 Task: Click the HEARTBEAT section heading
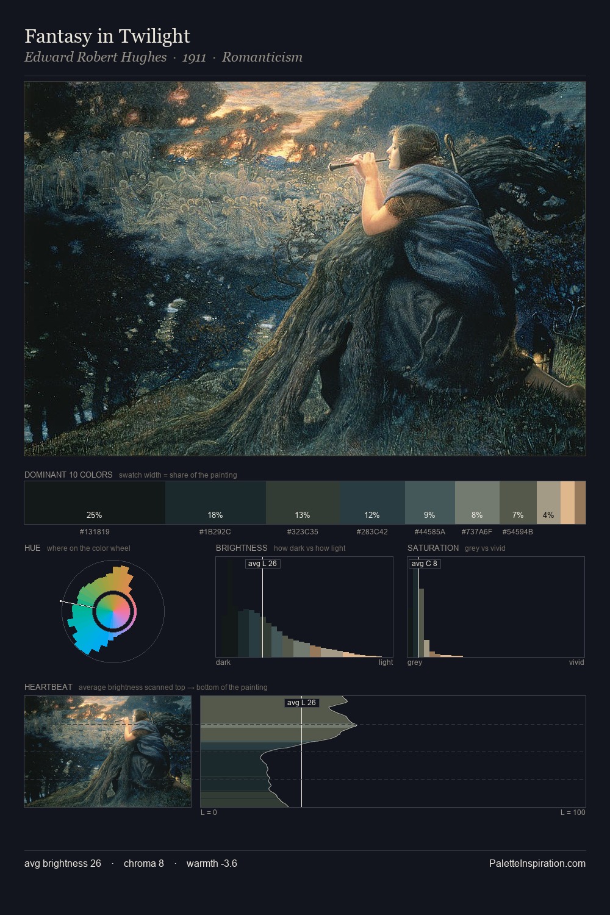tap(48, 687)
